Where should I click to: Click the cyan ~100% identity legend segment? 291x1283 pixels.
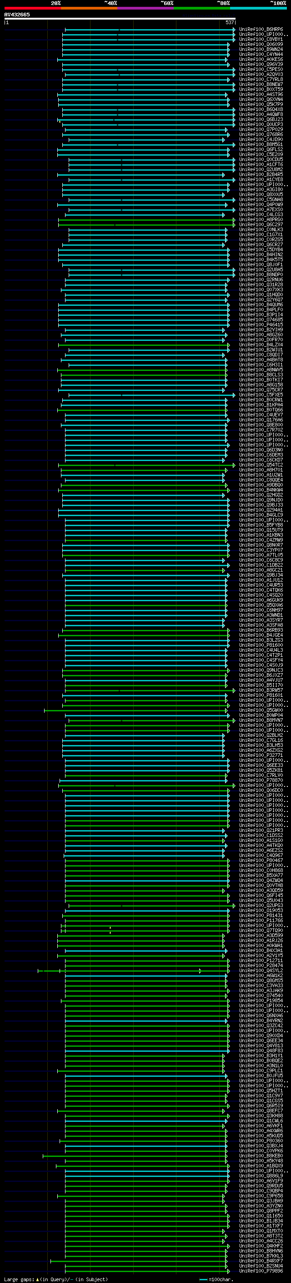click(x=258, y=8)
